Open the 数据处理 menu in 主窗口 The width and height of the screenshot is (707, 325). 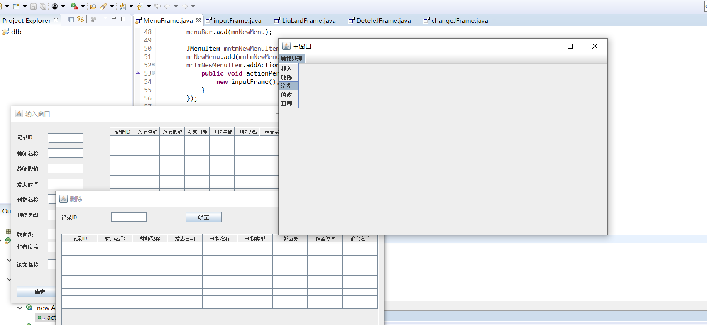pos(292,59)
